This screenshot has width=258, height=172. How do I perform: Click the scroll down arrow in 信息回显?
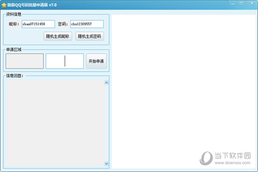click(x=107, y=163)
